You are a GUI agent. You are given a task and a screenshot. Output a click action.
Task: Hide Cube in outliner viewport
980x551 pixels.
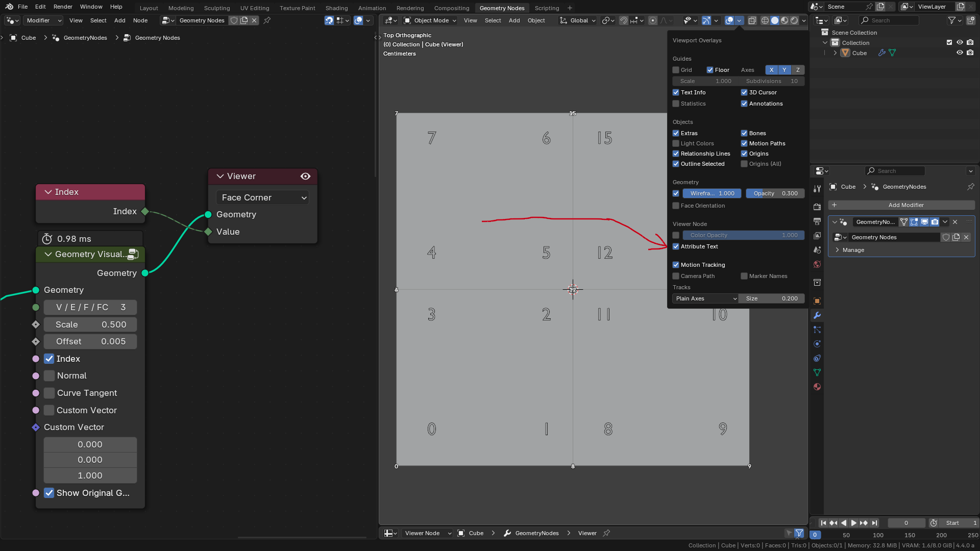coord(960,53)
